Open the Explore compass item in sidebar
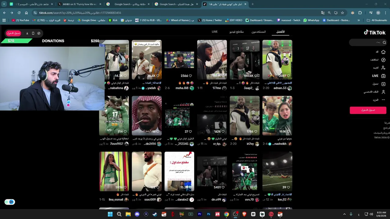Screen dimensions: 390x219 [x=377, y=60]
